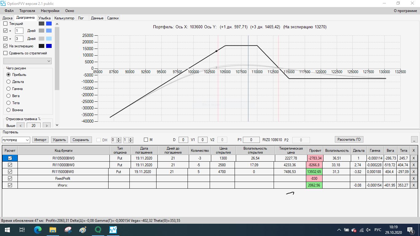Remove the RI110000BW0 row with X
The width and height of the screenshot is (420, 236).
pos(414,165)
